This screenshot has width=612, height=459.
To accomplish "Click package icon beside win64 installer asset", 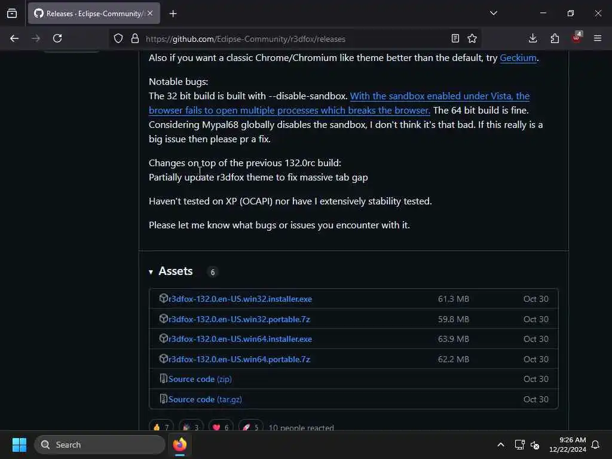I will pyautogui.click(x=164, y=338).
